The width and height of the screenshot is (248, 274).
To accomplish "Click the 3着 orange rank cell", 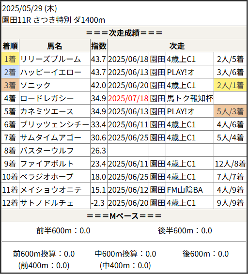I will (x=10, y=85).
